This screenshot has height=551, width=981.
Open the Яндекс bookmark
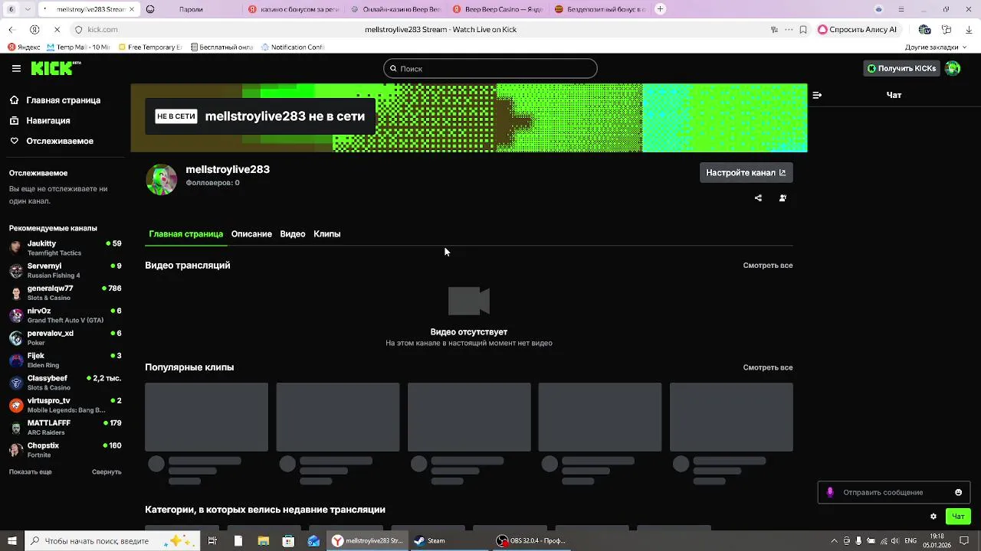[25, 47]
